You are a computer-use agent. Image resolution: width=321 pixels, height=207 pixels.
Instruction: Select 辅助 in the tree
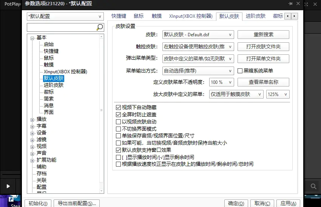tap(42, 167)
